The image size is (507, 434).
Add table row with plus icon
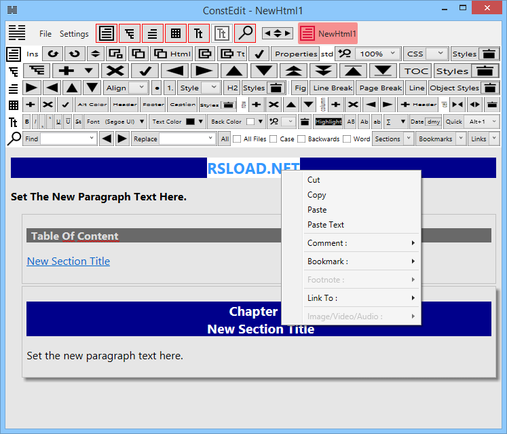(257, 105)
